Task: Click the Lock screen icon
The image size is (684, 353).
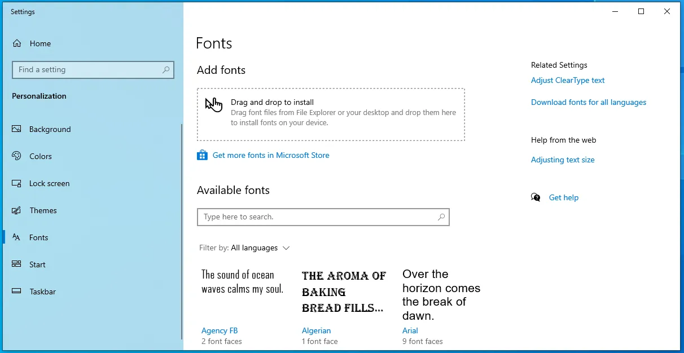Action: [x=17, y=183]
